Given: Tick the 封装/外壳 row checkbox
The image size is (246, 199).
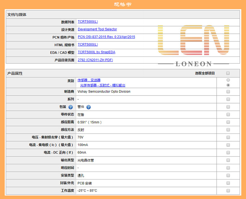Looking at the screenshot, I should pyautogui.click(x=228, y=183).
